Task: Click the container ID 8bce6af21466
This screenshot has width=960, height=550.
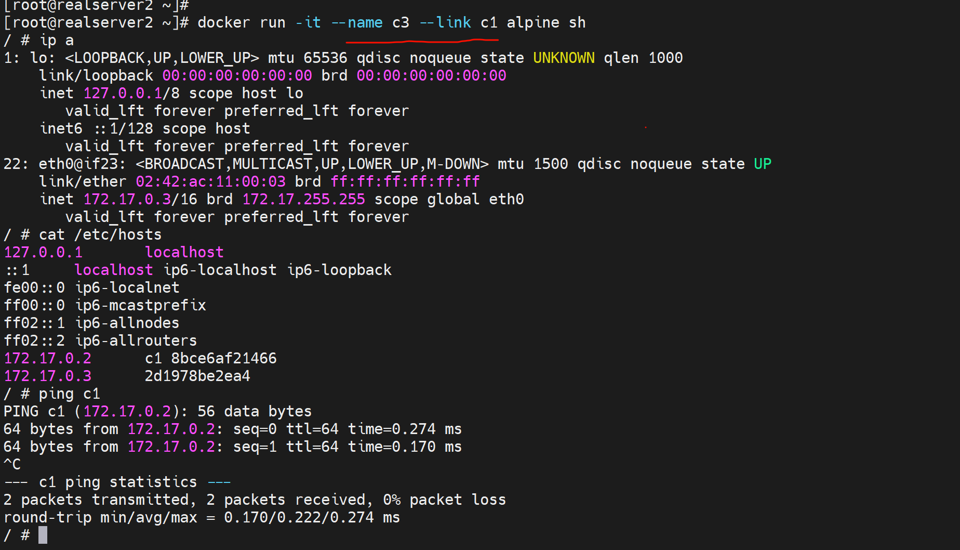Action: (224, 359)
